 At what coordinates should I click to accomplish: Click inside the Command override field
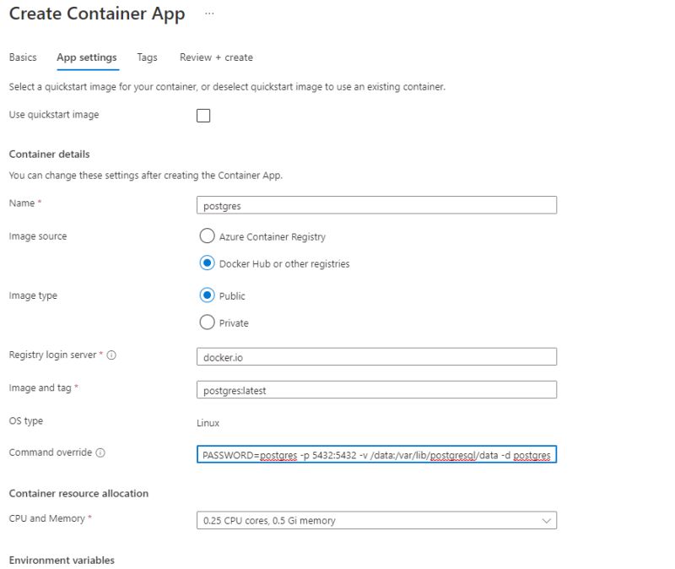pos(375,454)
